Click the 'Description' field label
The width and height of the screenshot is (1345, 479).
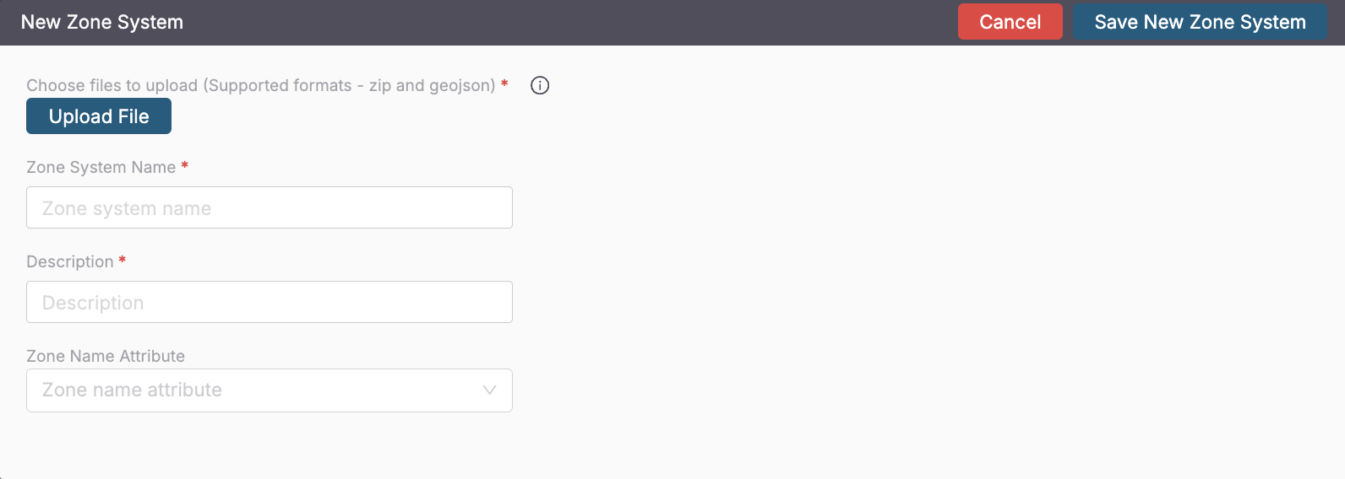click(x=69, y=261)
